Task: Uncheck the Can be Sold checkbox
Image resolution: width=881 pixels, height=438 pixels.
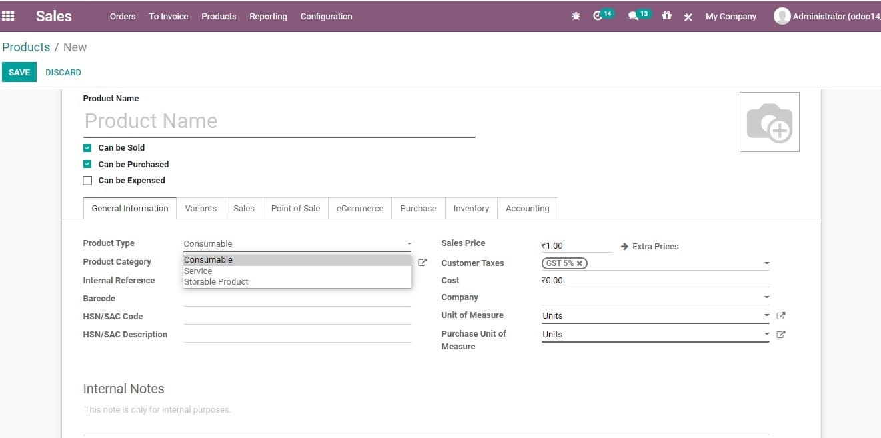Action: point(87,147)
